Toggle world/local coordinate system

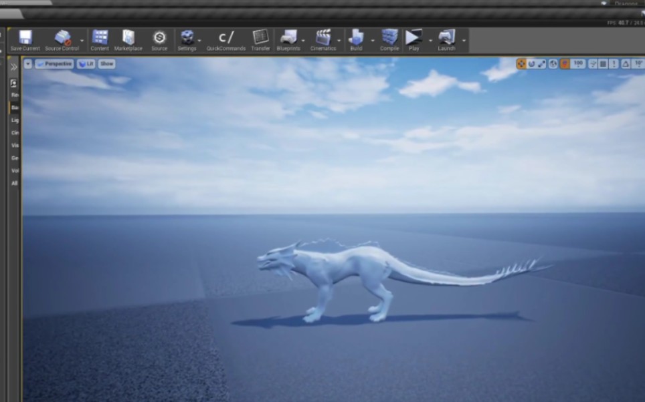553,63
